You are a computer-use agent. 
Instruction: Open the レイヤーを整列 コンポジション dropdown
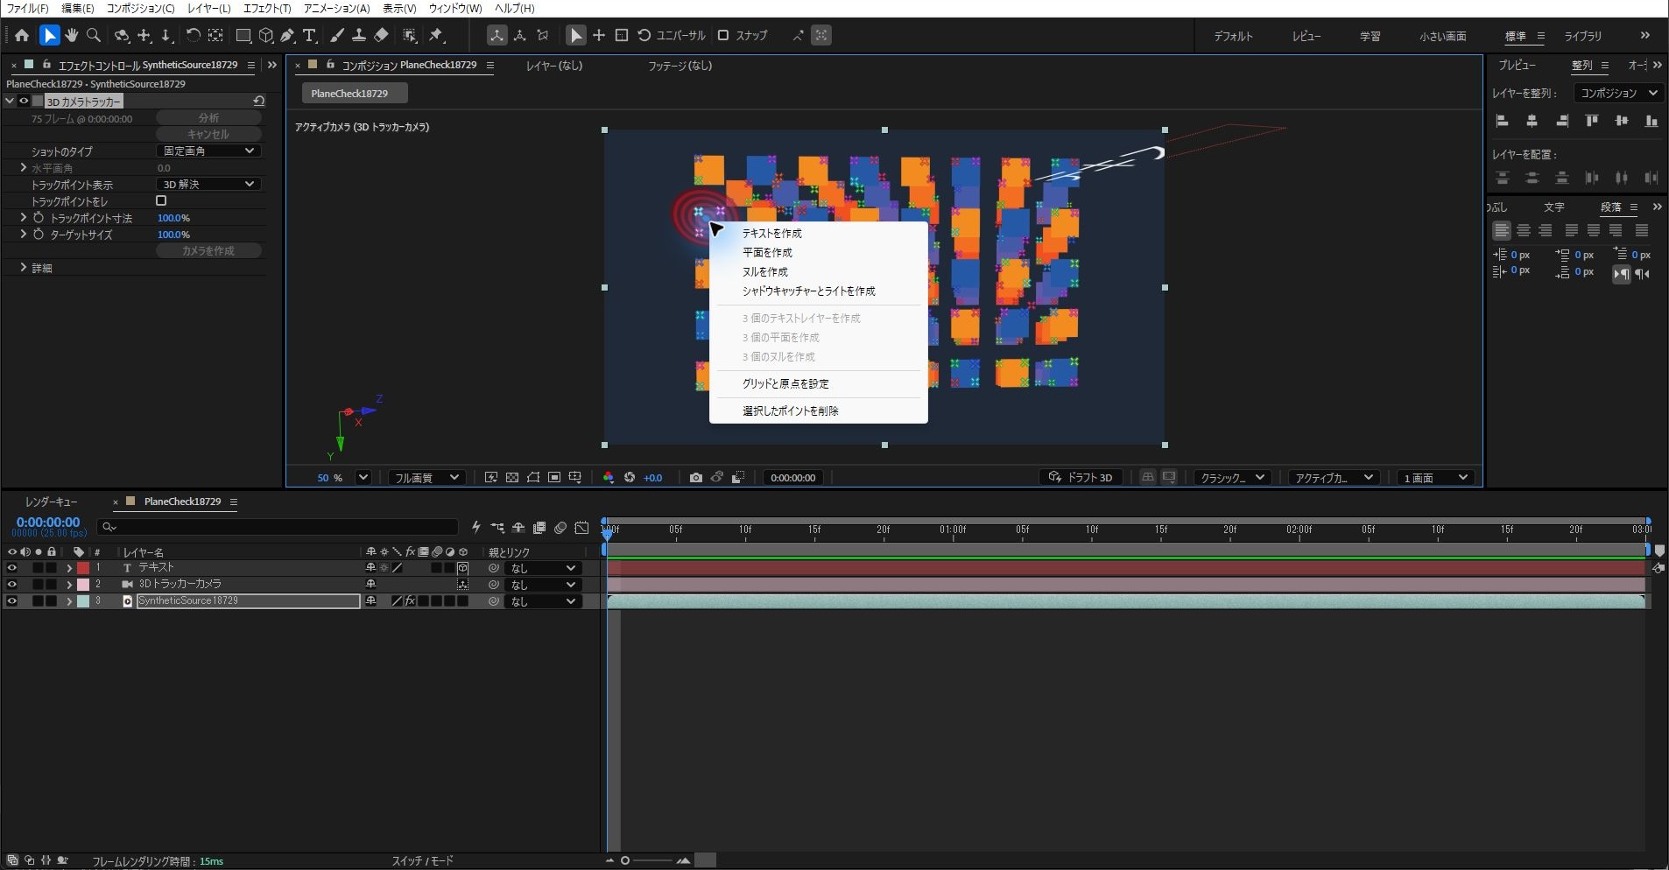coord(1616,93)
